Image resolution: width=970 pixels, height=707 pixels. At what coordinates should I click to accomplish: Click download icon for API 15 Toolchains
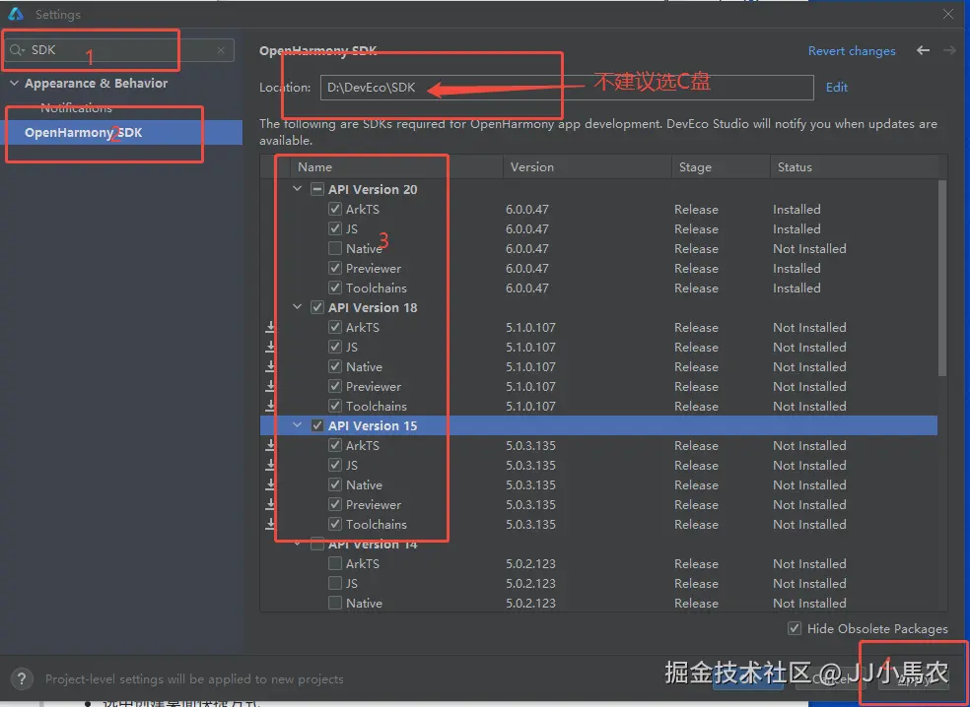[x=270, y=524]
